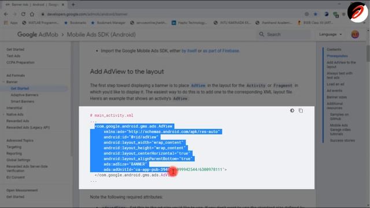Open CCPA Preparation in sidebar
370x208 pixels.
[x=20, y=62]
